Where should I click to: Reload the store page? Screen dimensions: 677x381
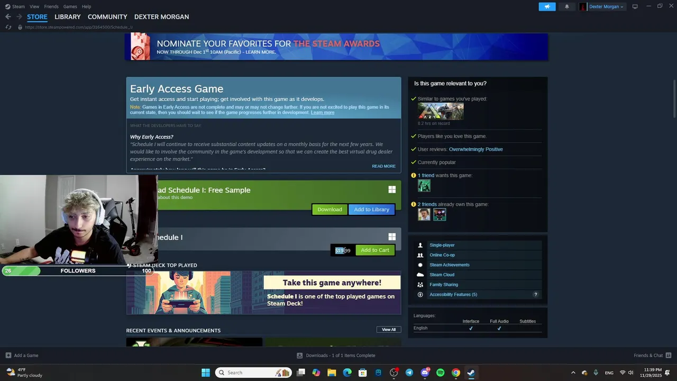8,27
